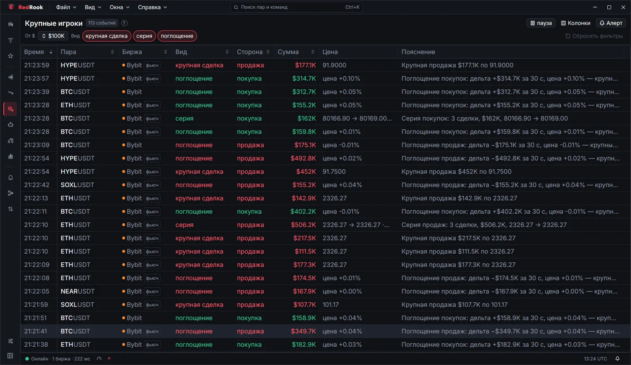Create an alert with Алерт button
631x365 pixels.
(611, 23)
